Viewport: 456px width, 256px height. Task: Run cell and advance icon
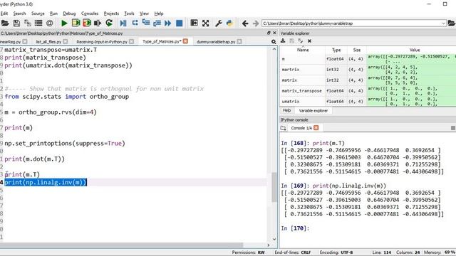coord(87,23)
